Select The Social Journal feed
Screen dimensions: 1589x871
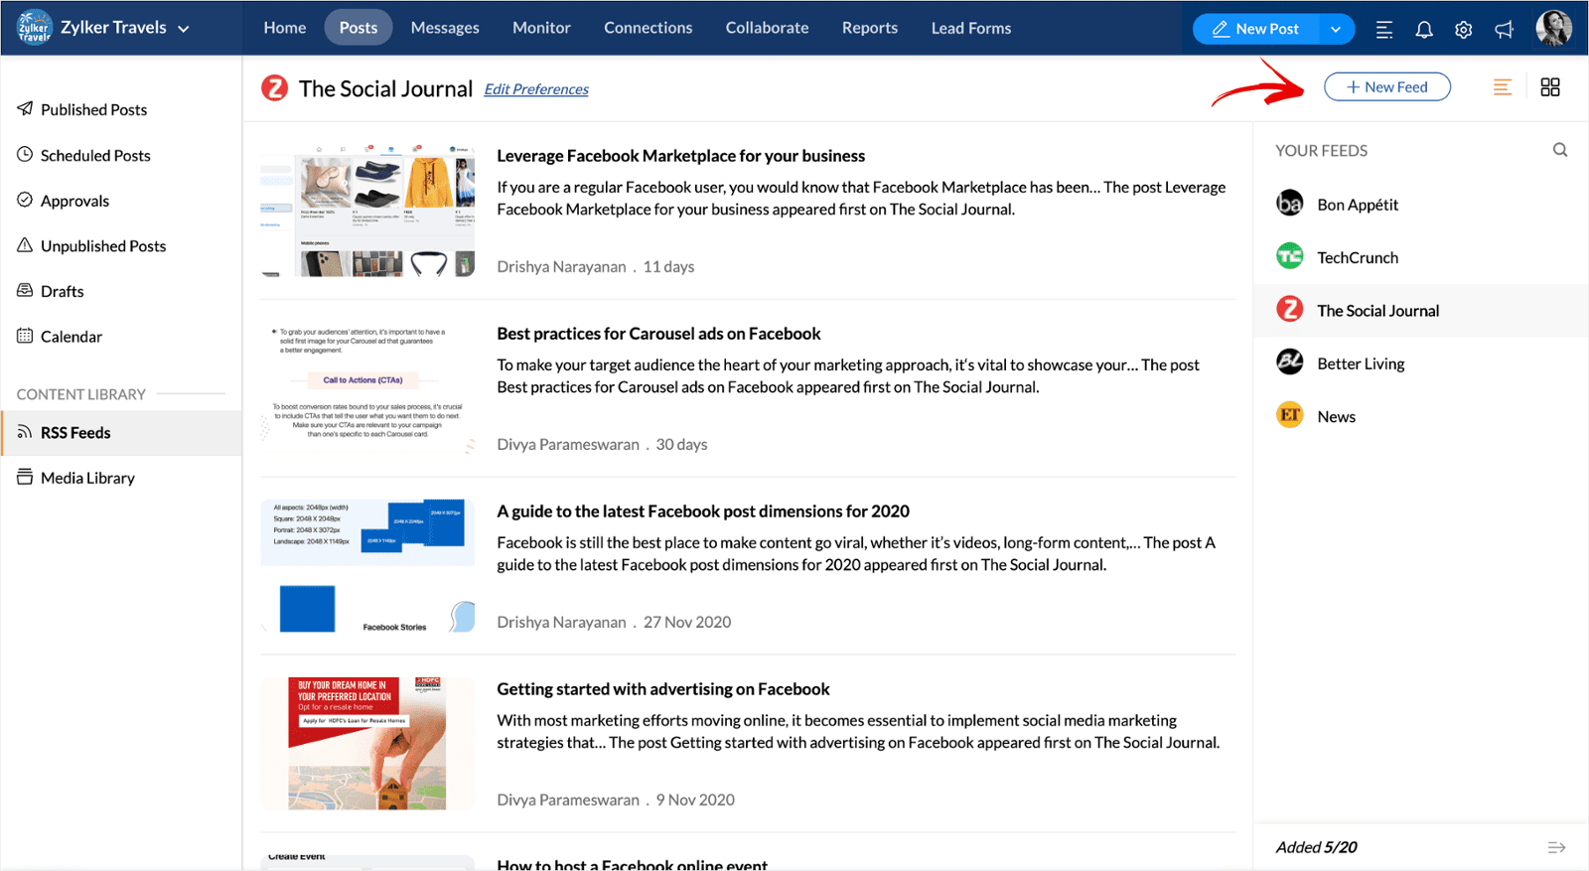point(1421,310)
